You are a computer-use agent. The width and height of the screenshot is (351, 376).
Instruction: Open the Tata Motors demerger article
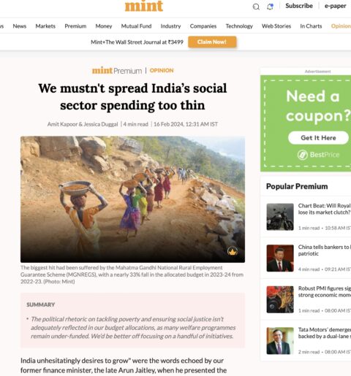click(325, 333)
